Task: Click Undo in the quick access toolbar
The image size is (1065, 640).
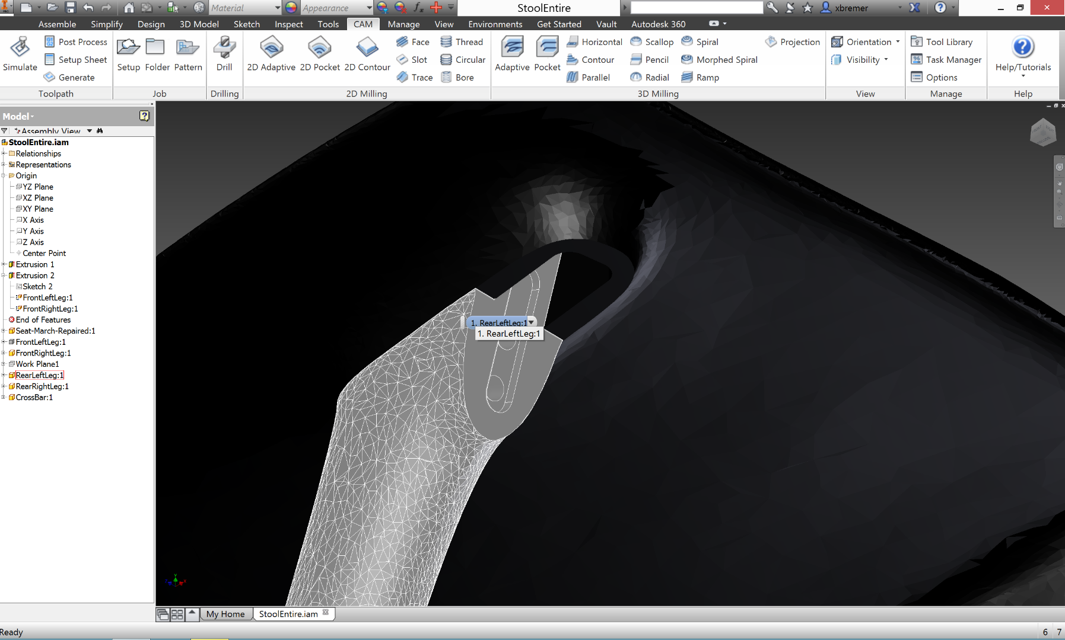Action: point(88,8)
